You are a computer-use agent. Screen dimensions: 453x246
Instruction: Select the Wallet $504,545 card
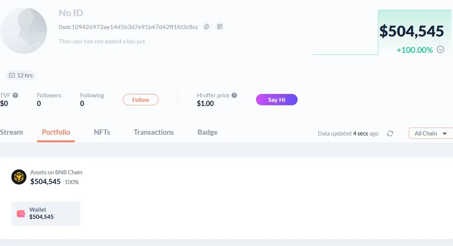45,213
